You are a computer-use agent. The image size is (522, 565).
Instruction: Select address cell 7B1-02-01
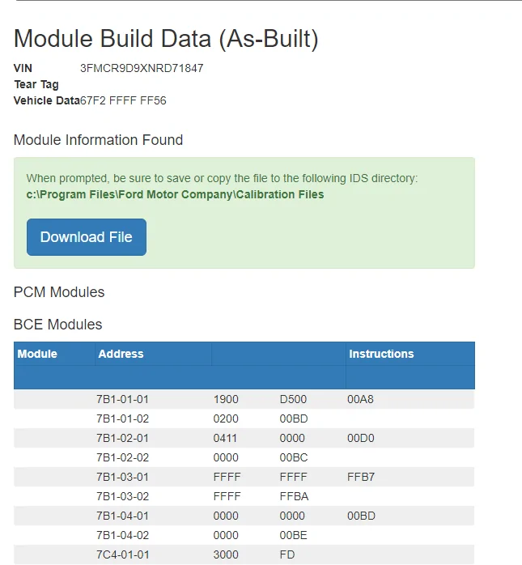[x=122, y=438]
